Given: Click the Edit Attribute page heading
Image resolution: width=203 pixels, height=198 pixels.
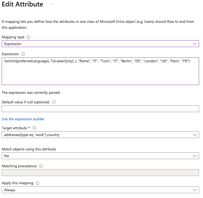Looking at the screenshot, I should click(x=22, y=4).
